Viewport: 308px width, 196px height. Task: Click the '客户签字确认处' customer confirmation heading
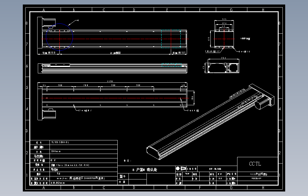coord(145,170)
